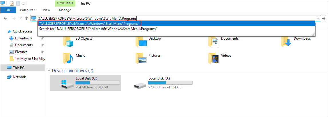Select the %ALLUSERSPROFILE% Programs path suggestion

coord(176,23)
